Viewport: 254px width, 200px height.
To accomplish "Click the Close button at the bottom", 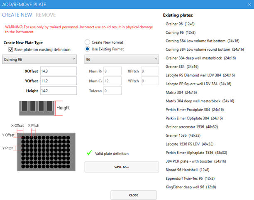I will (133, 195).
